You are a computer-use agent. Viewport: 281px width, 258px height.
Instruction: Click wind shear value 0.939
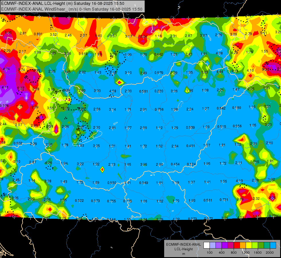pos(190,128)
